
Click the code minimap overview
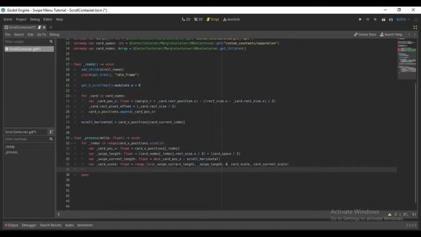tap(407, 59)
